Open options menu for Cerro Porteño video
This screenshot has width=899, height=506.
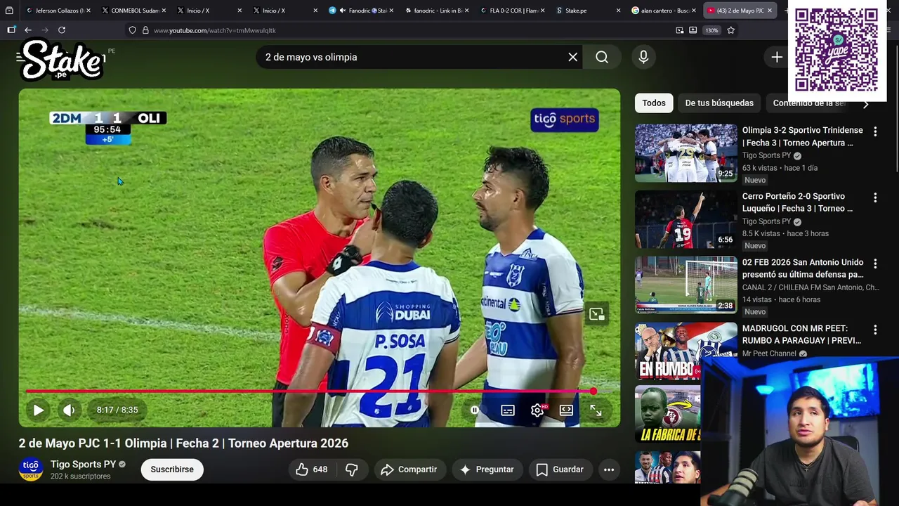875,197
